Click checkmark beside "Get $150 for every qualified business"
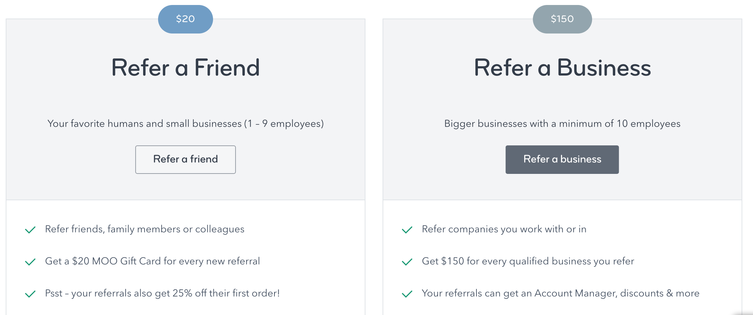The width and height of the screenshot is (753, 315). (407, 262)
